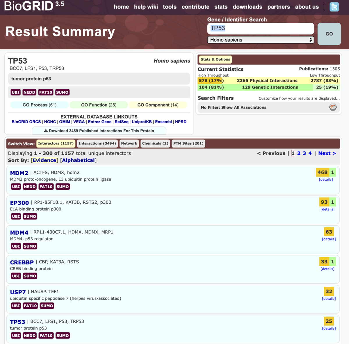Click inside the TP53 gene search field
The height and width of the screenshot is (344, 349).
260,29
